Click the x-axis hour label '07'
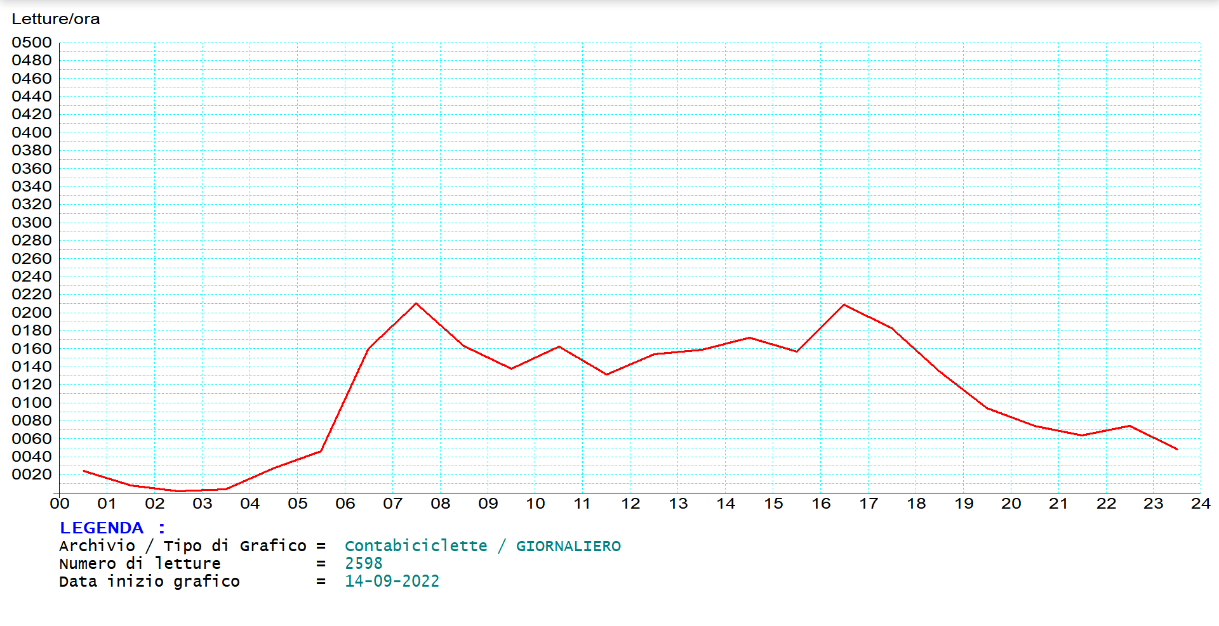Screen dimensions: 1219x626 (393, 504)
